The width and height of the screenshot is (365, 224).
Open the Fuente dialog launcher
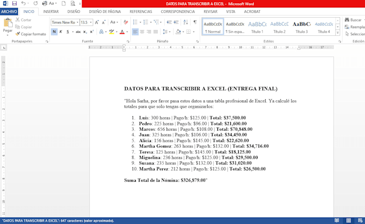[128, 41]
